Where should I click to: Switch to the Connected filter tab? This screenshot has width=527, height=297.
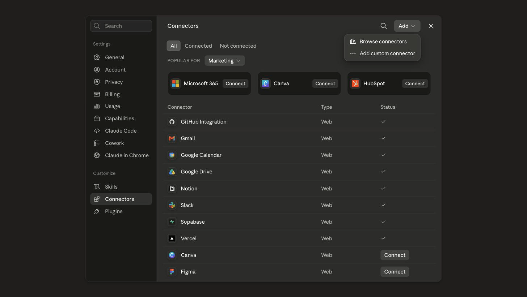[198, 46]
